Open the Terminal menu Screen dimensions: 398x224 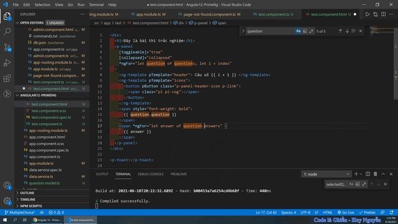(96, 4)
